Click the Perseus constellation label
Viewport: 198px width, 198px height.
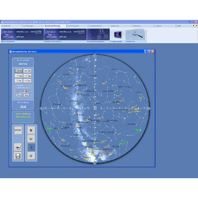pyautogui.click(x=81, y=67)
